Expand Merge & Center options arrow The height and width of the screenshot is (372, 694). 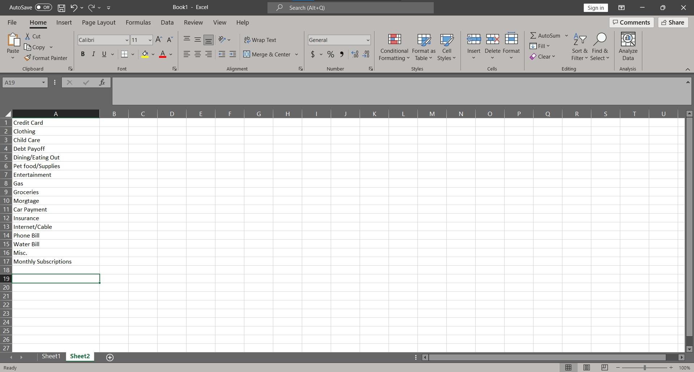[296, 54]
